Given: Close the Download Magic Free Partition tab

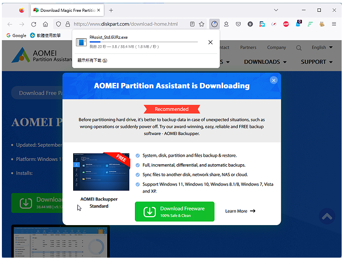Looking at the screenshot, I should pos(99,10).
